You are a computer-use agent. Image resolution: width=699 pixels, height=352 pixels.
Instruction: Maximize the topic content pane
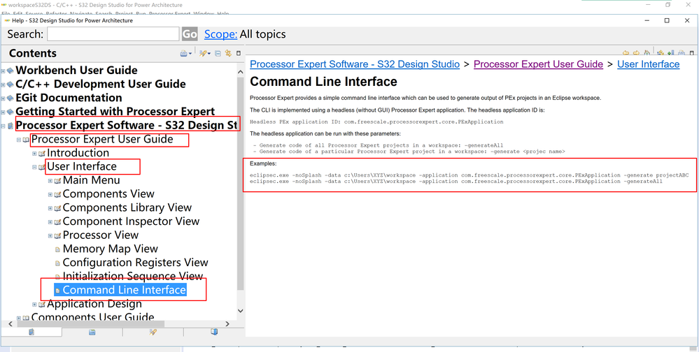click(x=692, y=53)
